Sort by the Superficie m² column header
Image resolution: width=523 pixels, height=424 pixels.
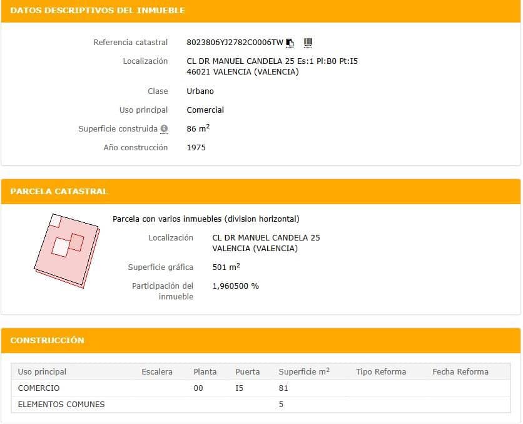tap(303, 371)
